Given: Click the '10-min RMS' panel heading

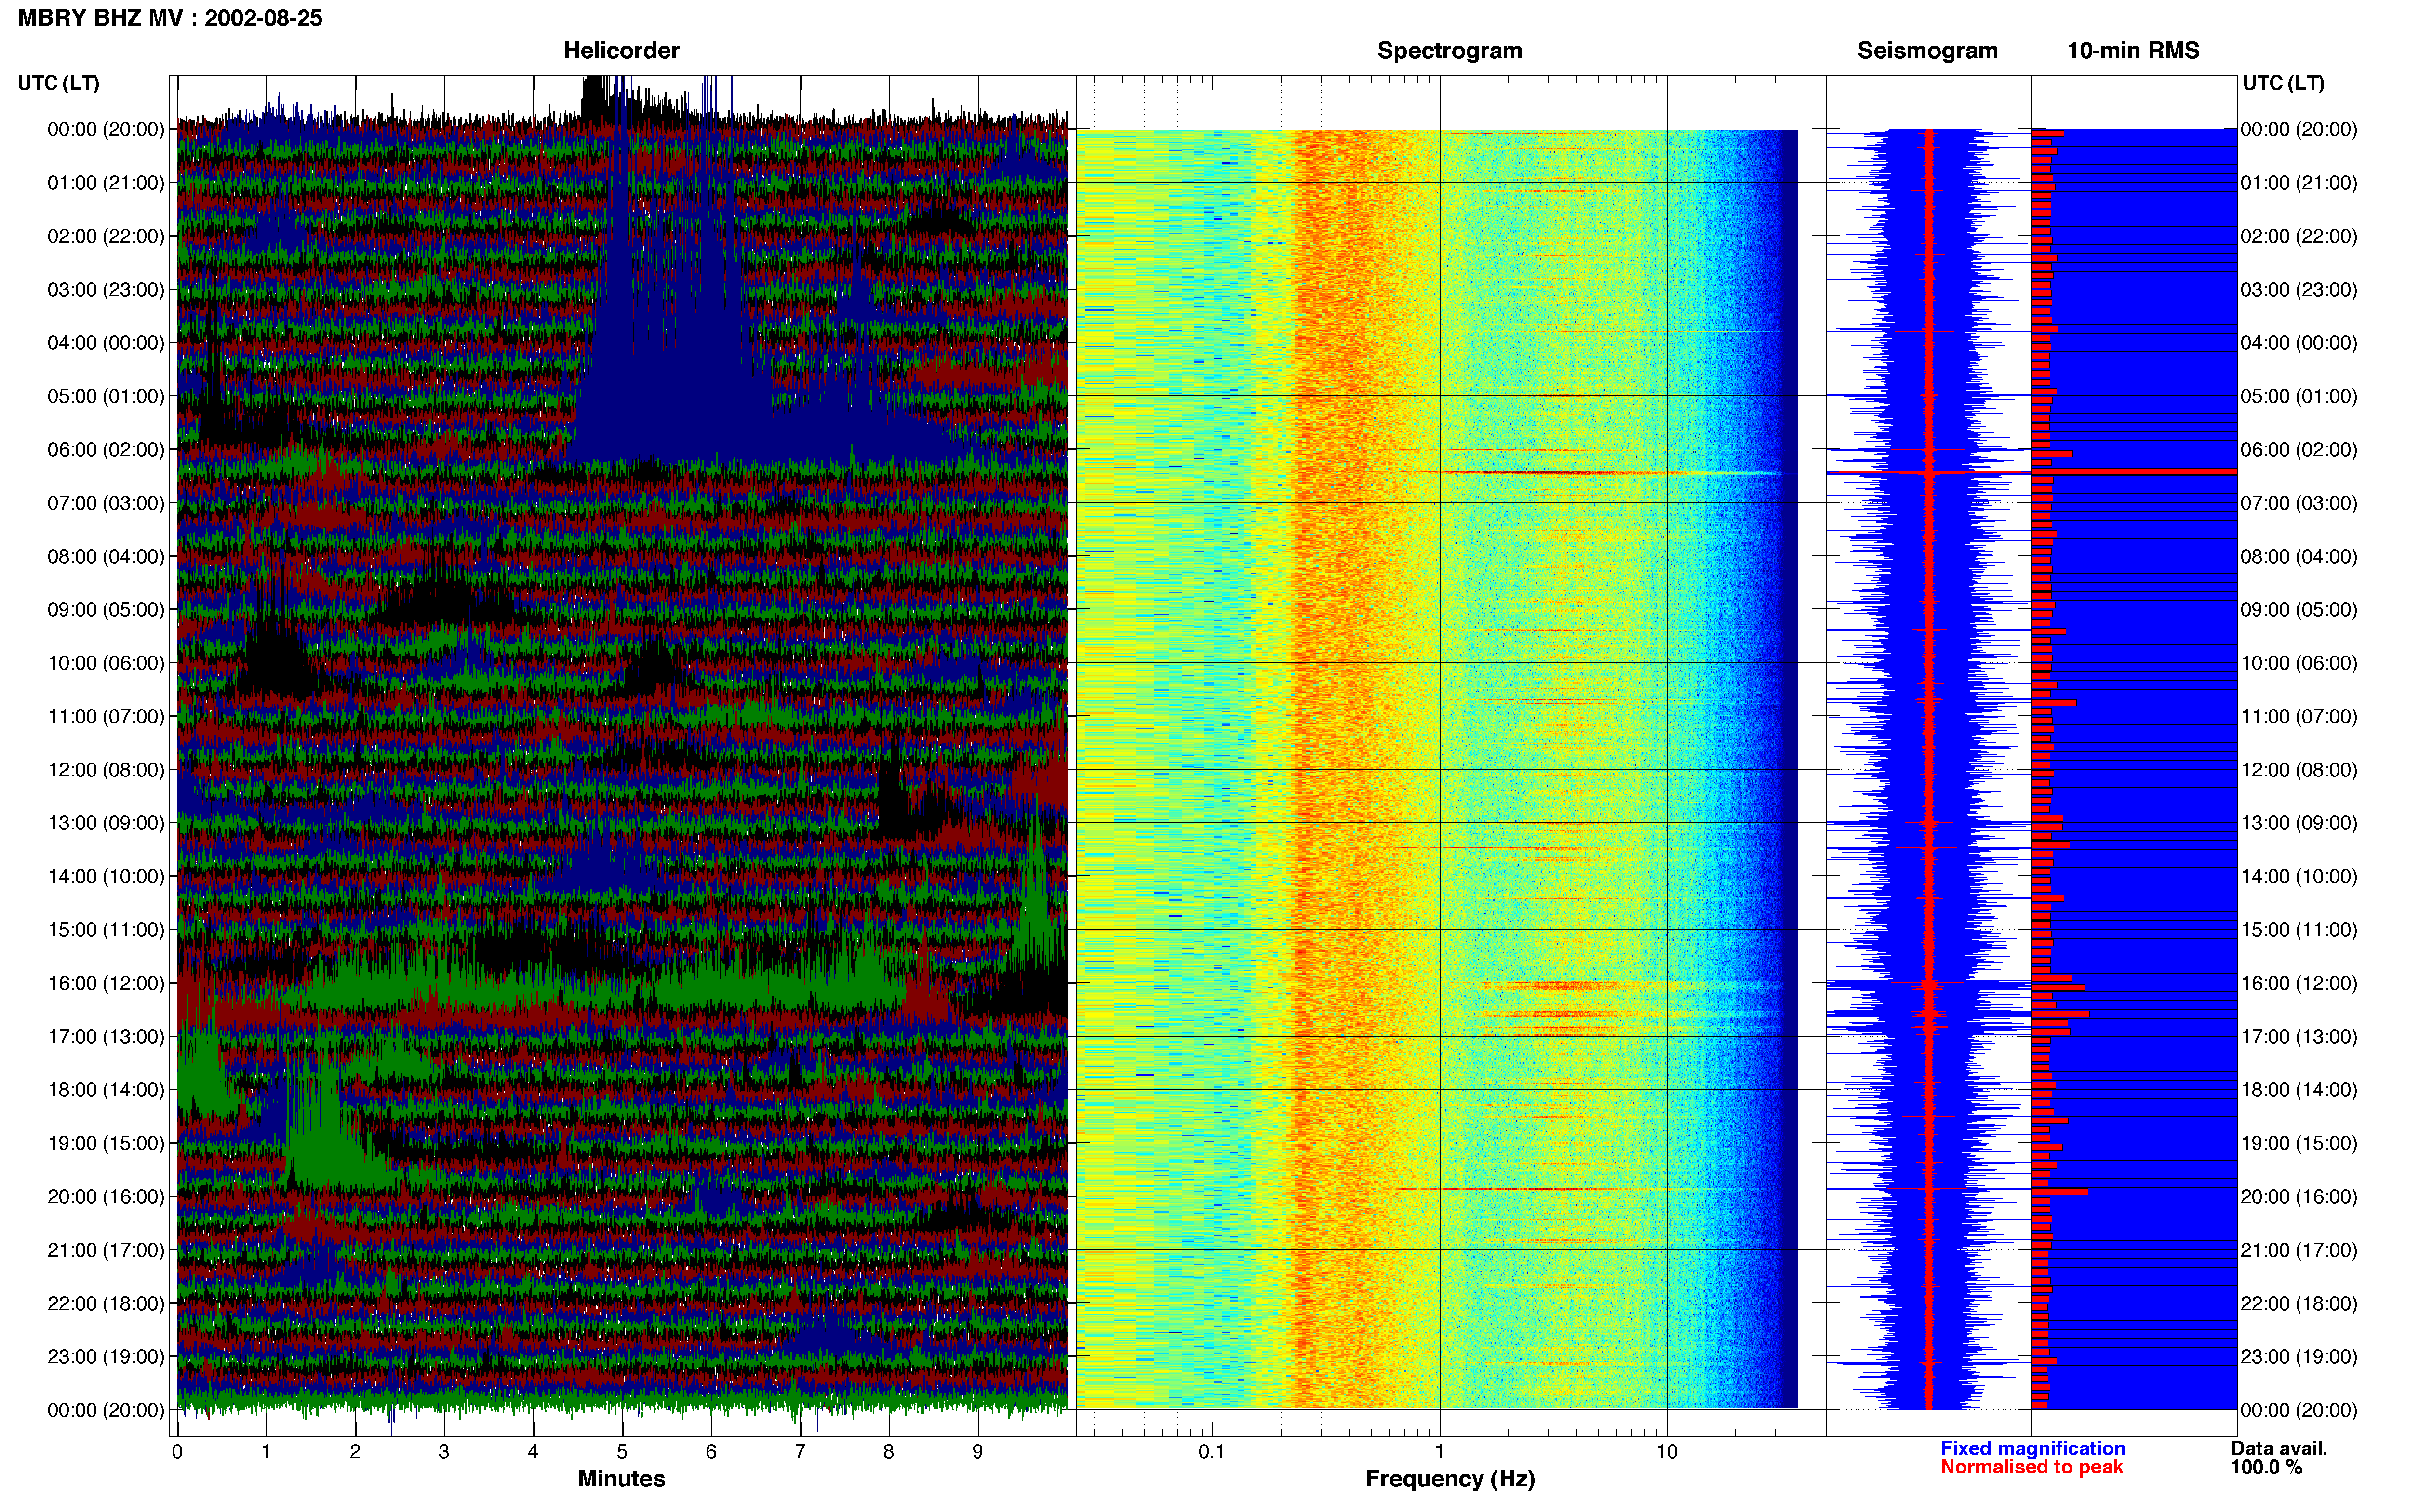Looking at the screenshot, I should tap(2133, 51).
